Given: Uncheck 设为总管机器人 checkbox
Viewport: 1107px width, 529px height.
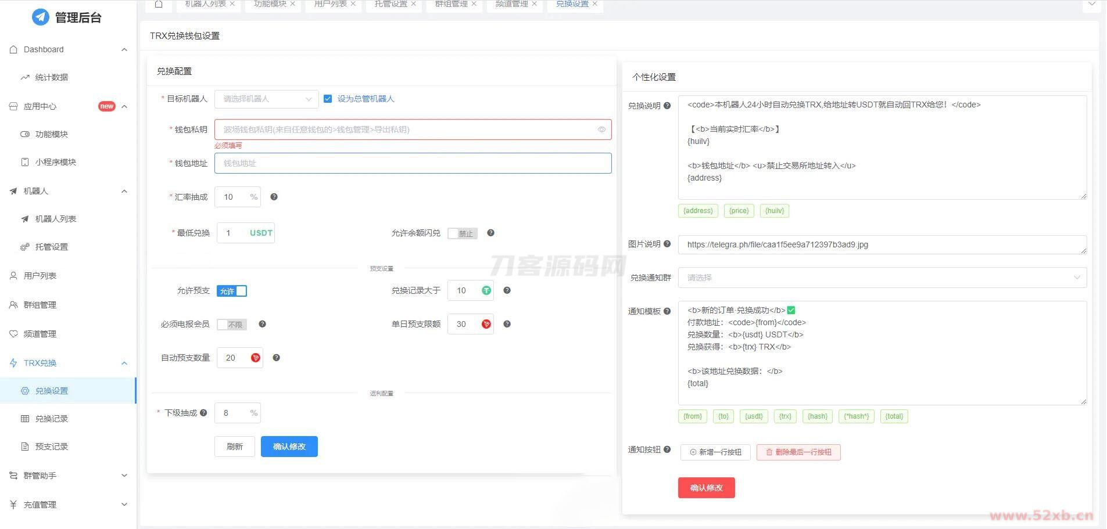Looking at the screenshot, I should point(328,99).
